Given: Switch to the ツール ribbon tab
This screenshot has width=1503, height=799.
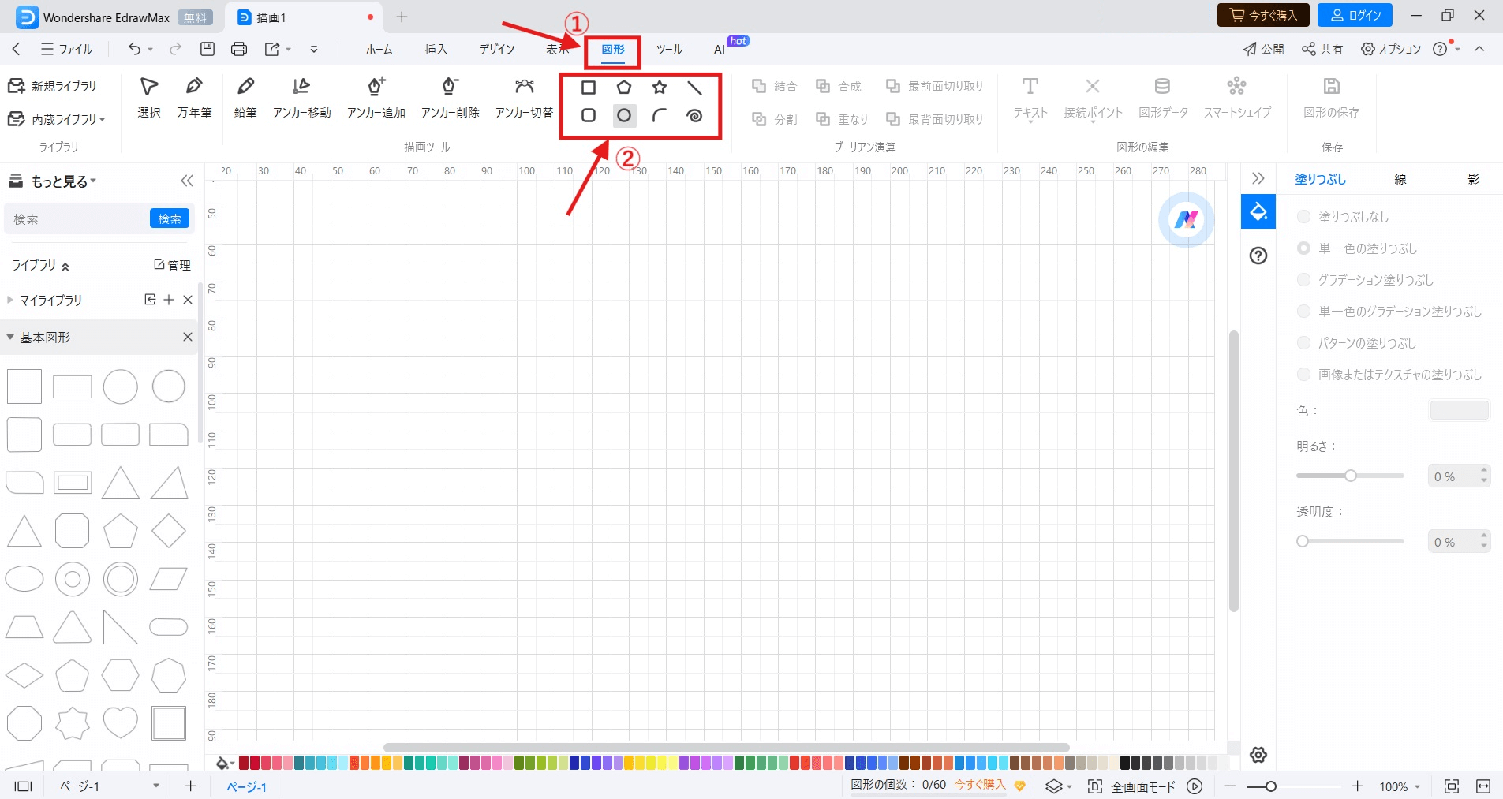Looking at the screenshot, I should coord(669,49).
